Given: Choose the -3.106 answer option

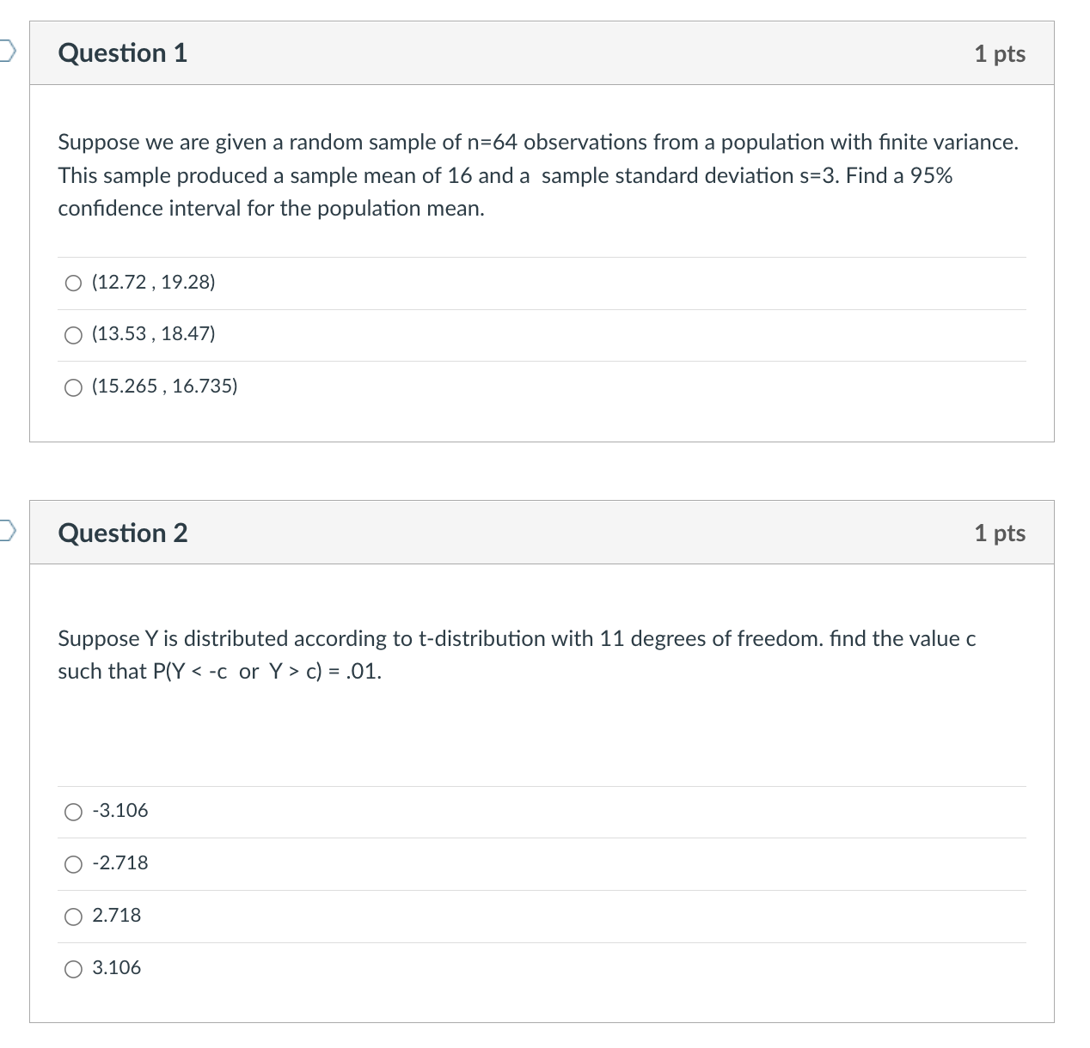Looking at the screenshot, I should tap(74, 811).
